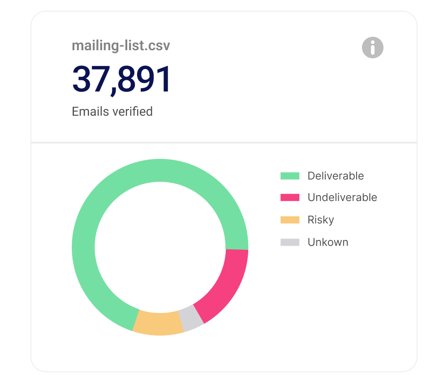This screenshot has width=448, height=383.
Task: Toggle the Undeliverable legend label
Action: 342,197
